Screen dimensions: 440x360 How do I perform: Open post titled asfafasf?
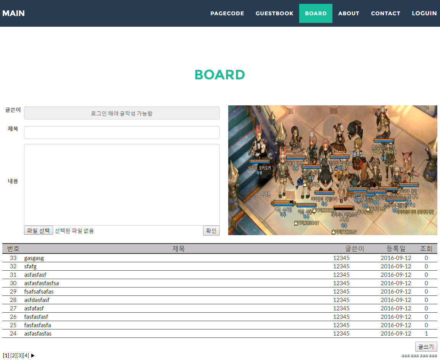pos(34,308)
